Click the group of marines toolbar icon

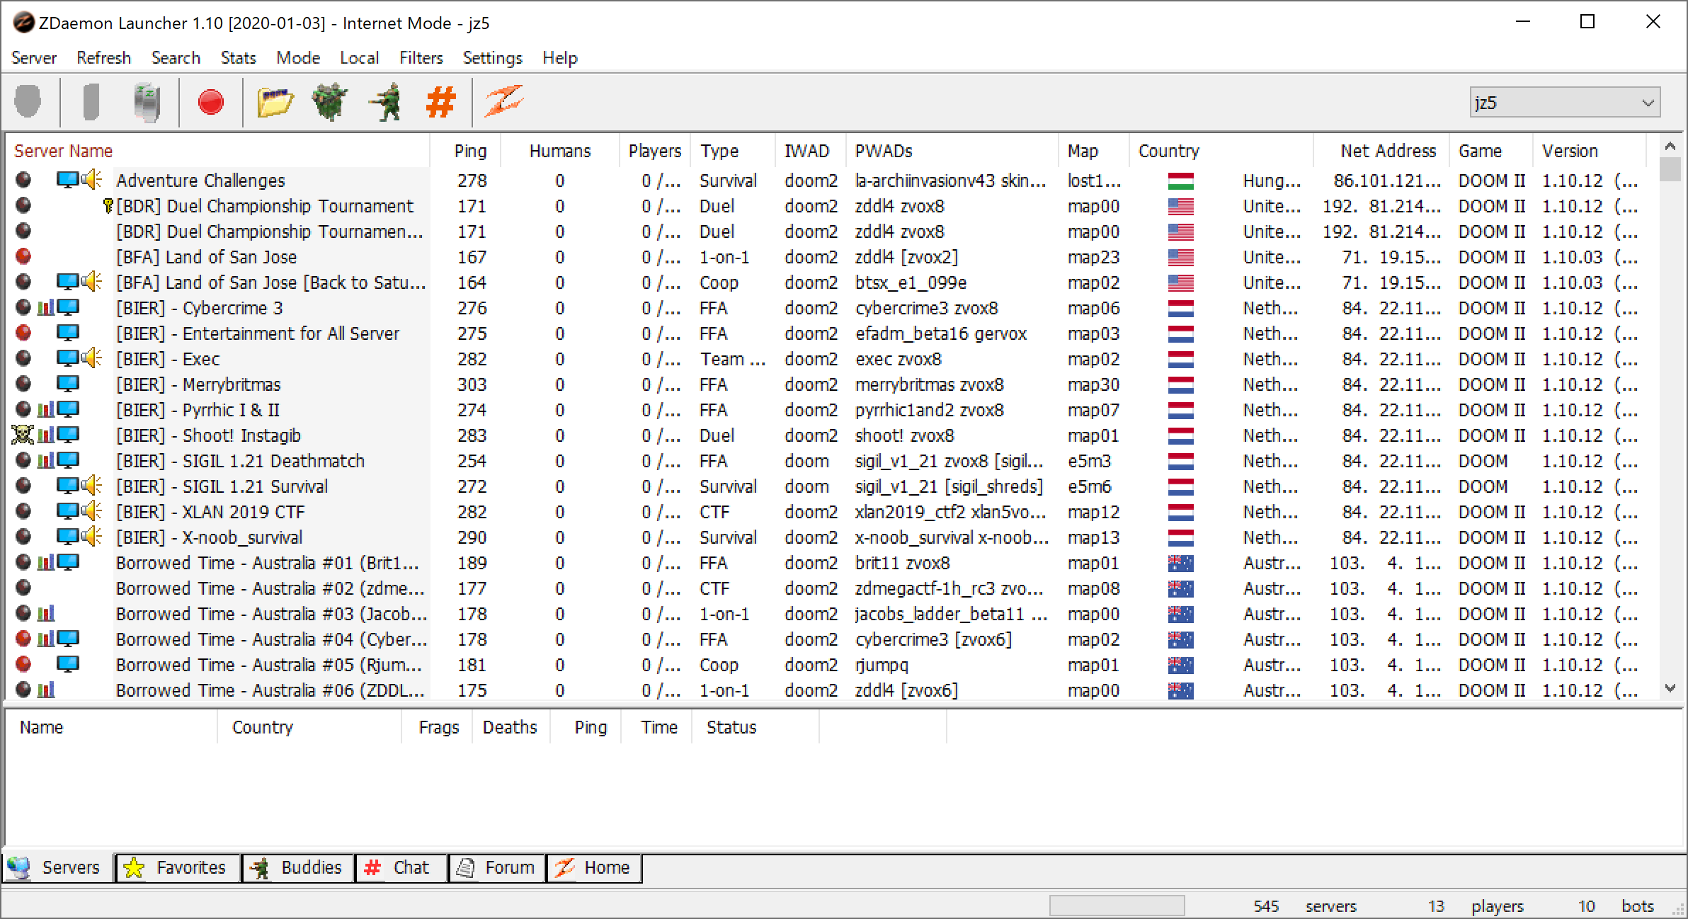coord(329,103)
